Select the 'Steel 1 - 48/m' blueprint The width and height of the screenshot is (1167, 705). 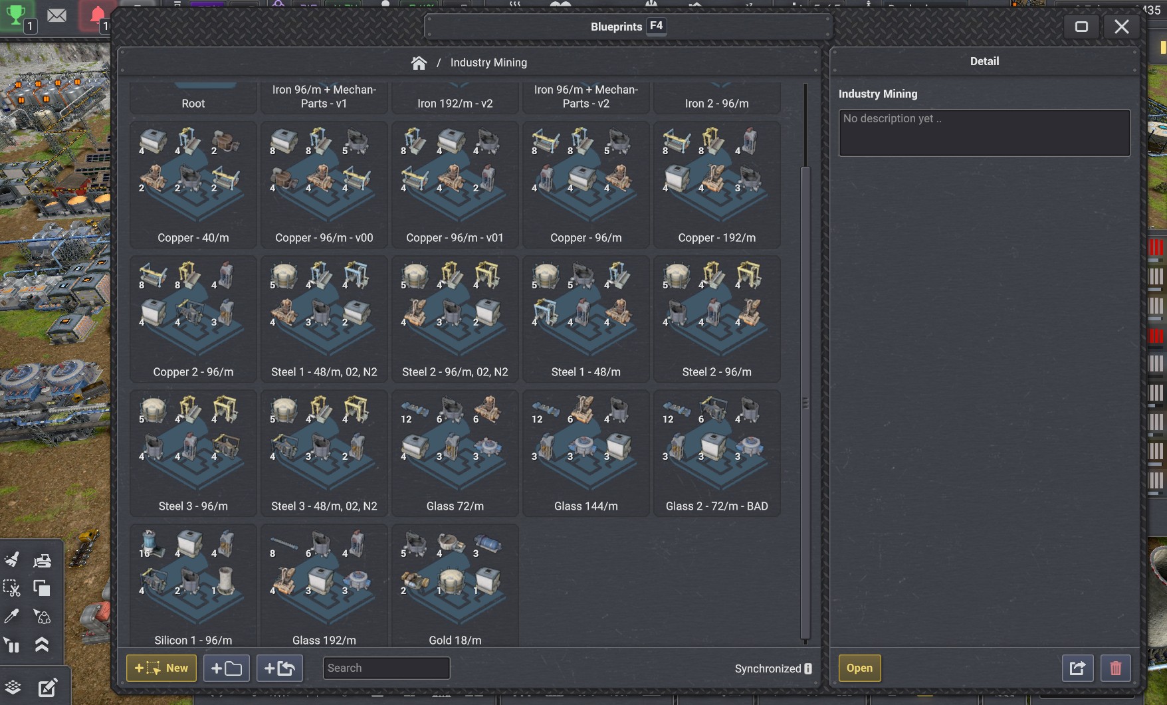tap(586, 319)
